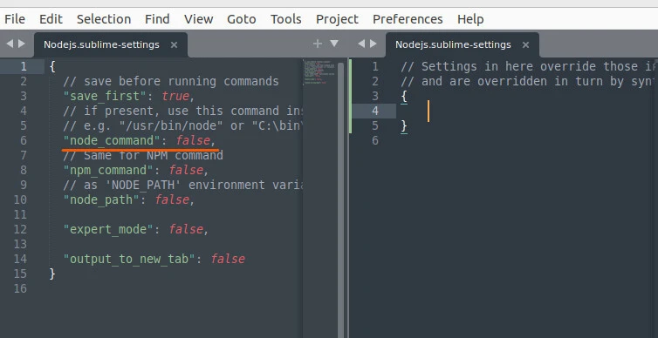Click "output_to_new_tab" key on line 14

pyautogui.click(x=129, y=260)
